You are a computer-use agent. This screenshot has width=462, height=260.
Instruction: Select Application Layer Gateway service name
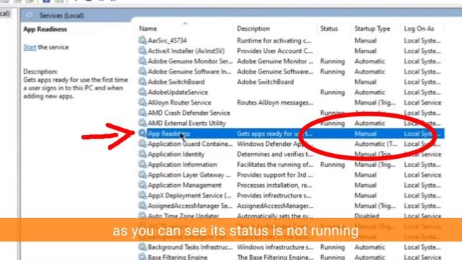coord(189,175)
